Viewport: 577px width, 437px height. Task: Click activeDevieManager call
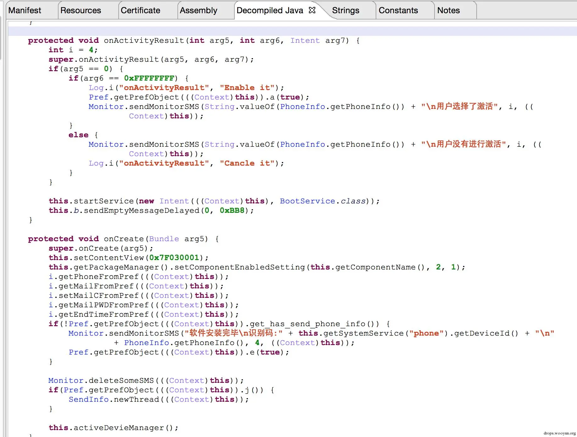click(x=119, y=428)
